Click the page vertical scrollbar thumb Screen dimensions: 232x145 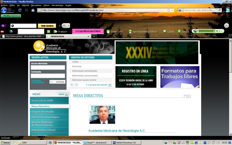[x=230, y=57]
